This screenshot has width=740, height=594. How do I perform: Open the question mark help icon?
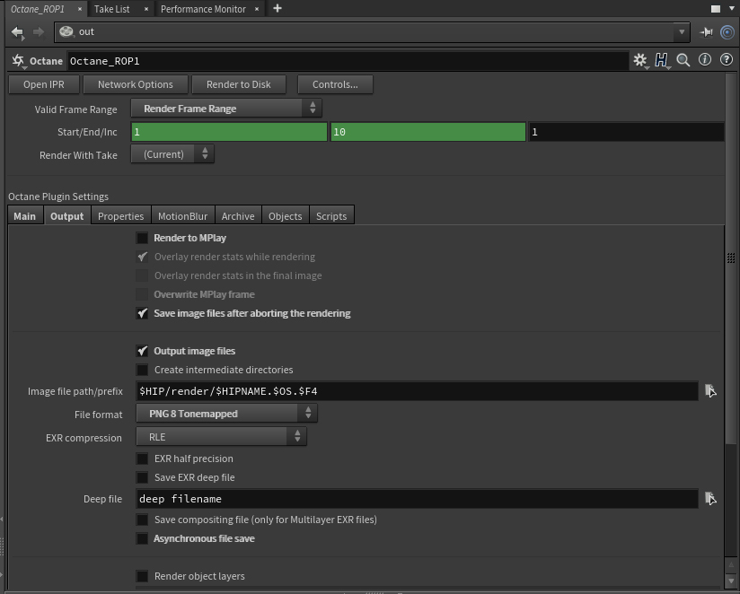click(x=727, y=60)
